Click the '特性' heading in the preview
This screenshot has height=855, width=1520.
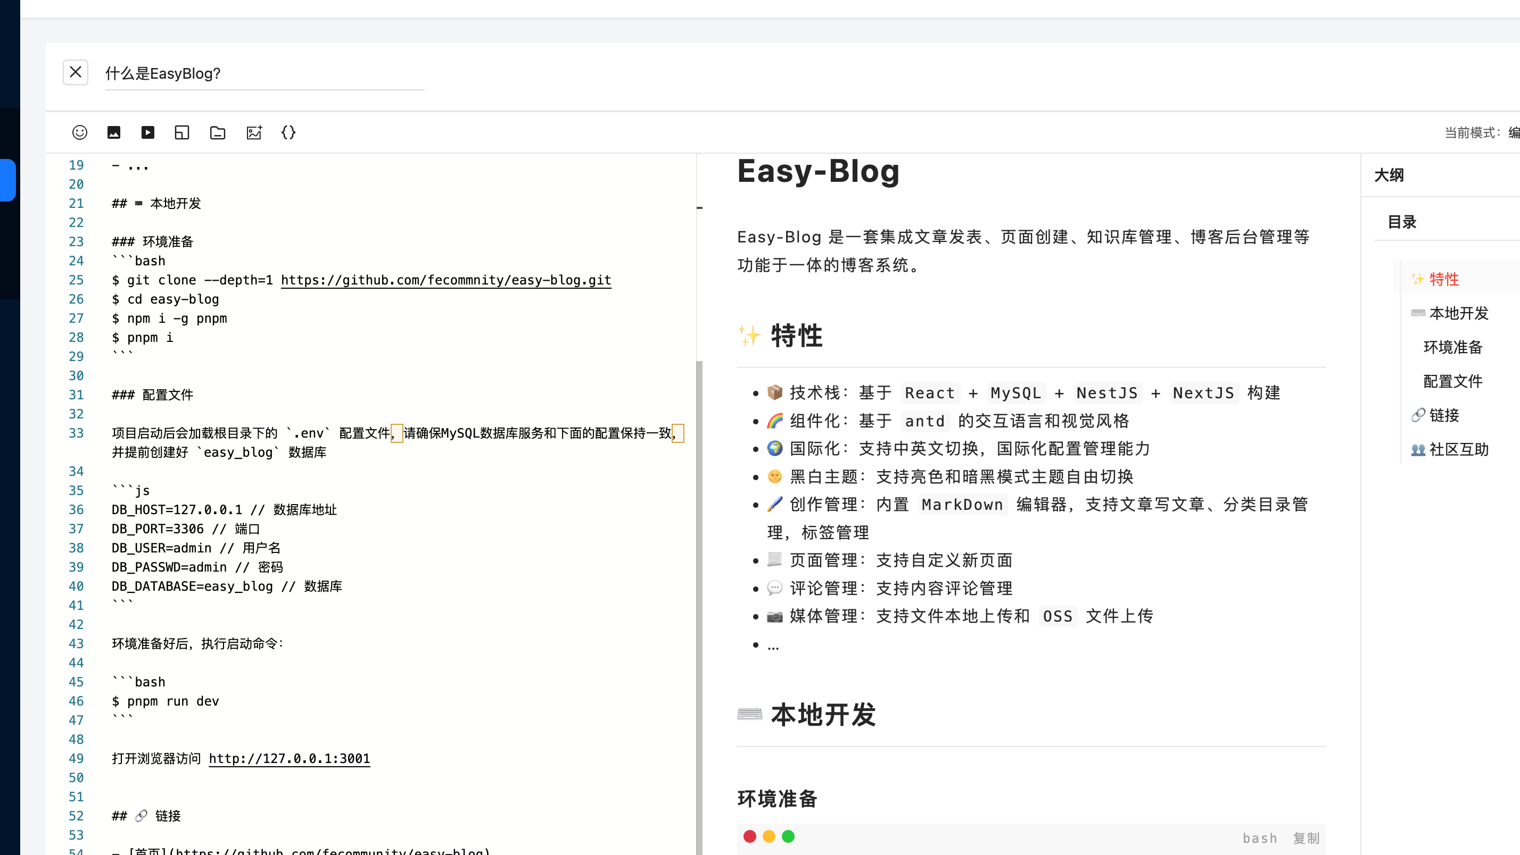point(797,336)
